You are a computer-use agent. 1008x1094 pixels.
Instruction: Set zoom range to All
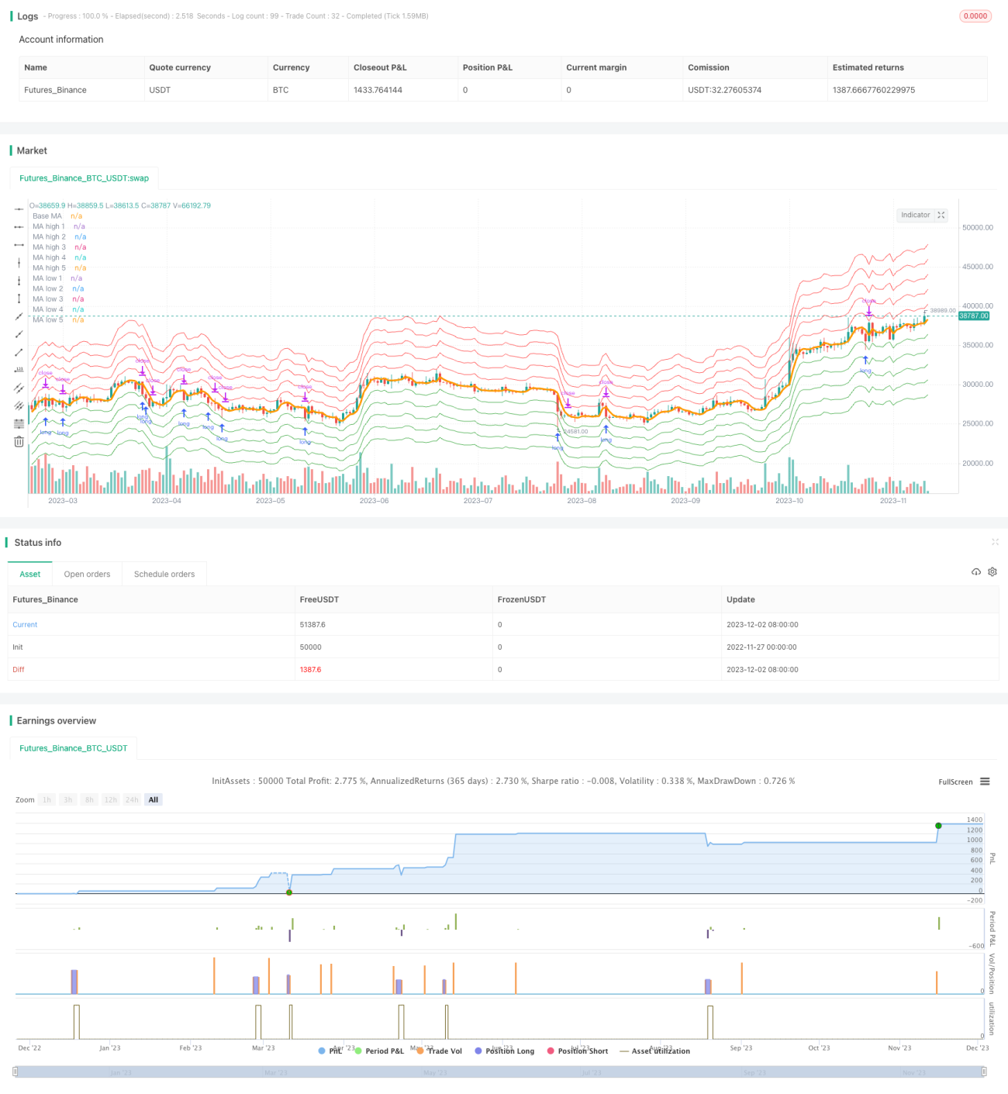(154, 799)
